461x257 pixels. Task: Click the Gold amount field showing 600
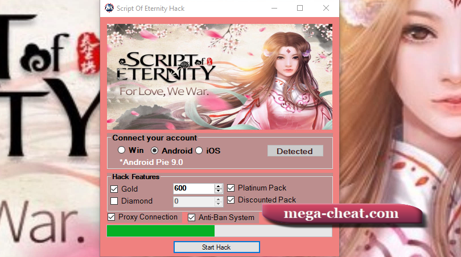[194, 188]
